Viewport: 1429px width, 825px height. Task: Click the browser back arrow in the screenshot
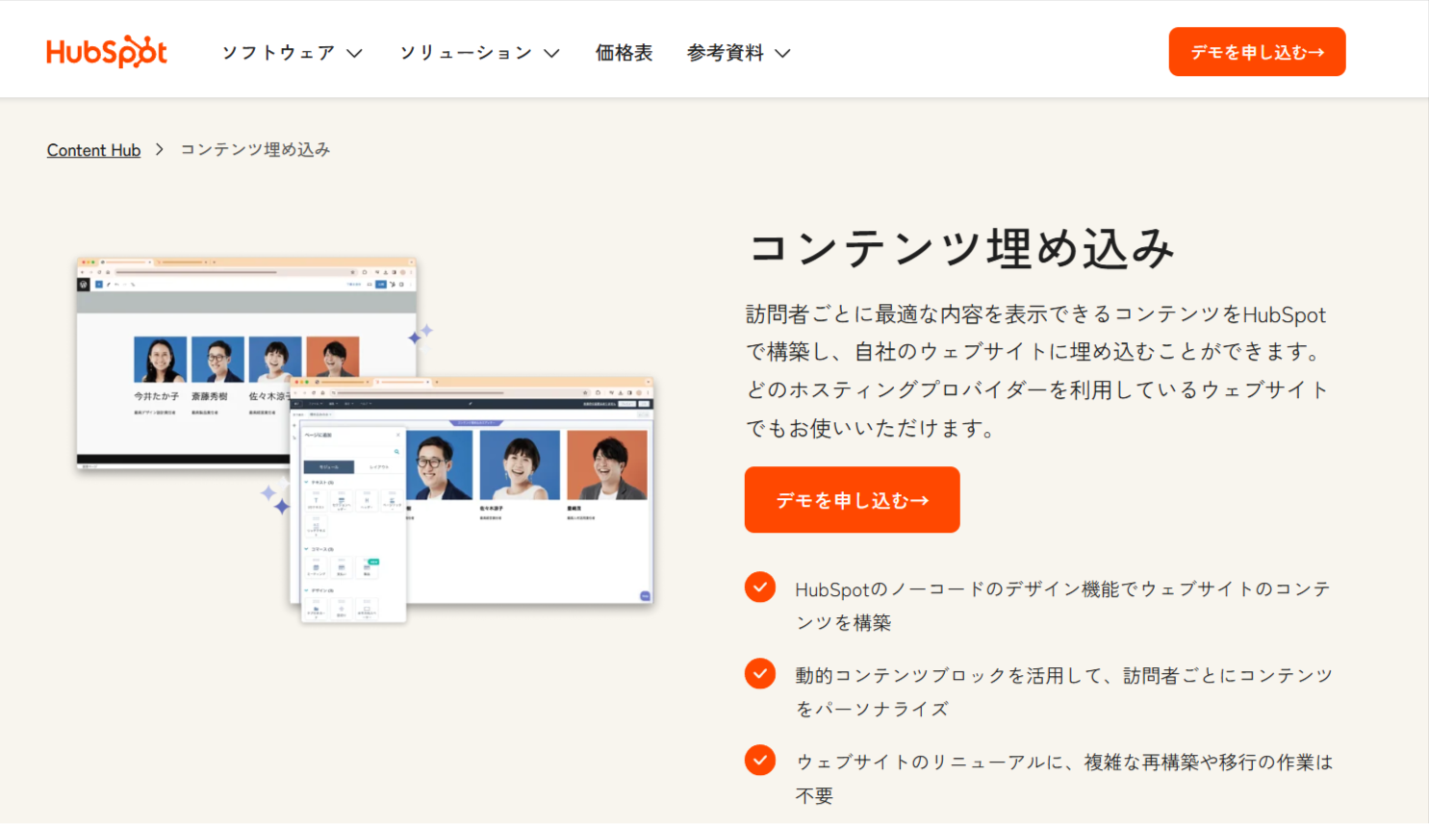tap(82, 272)
